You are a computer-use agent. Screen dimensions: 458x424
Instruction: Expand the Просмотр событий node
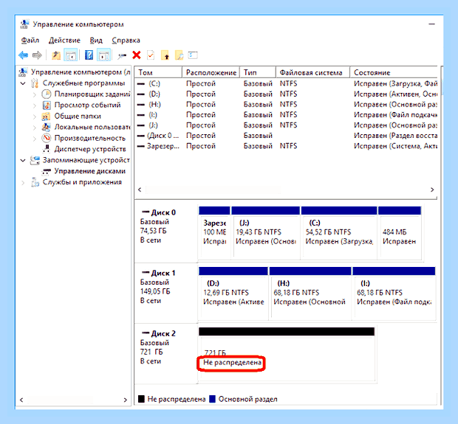click(x=35, y=105)
